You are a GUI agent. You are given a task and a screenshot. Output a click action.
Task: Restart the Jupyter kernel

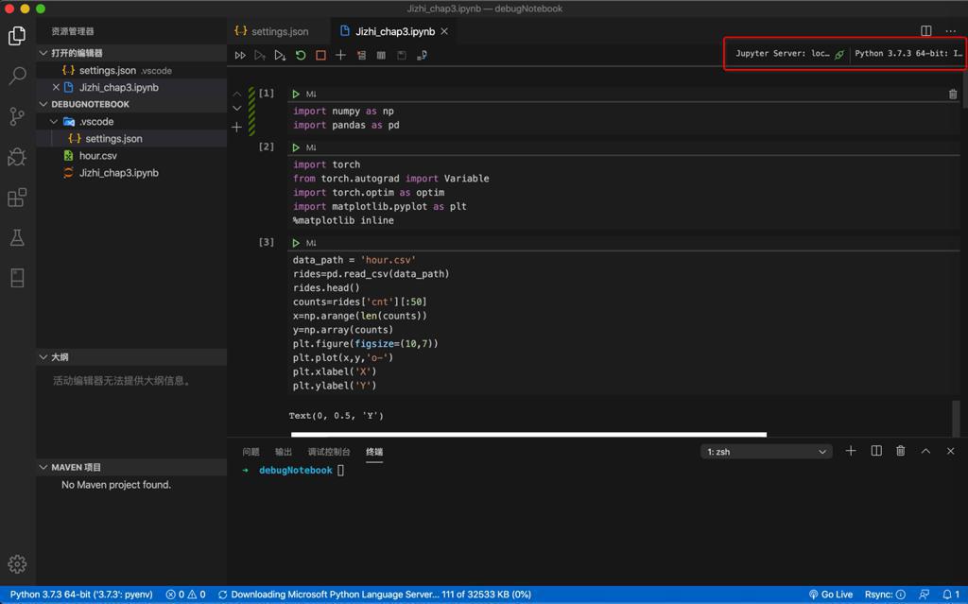pos(301,56)
